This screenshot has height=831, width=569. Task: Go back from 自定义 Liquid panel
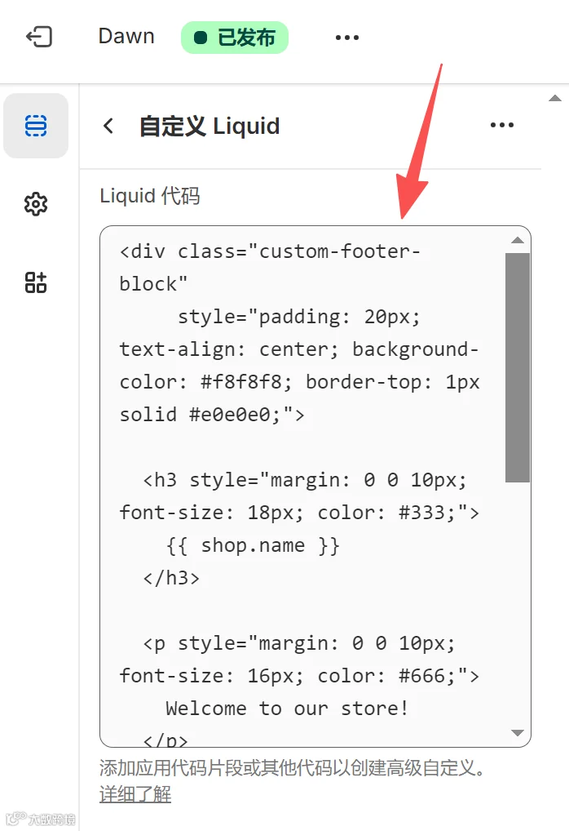tap(108, 126)
